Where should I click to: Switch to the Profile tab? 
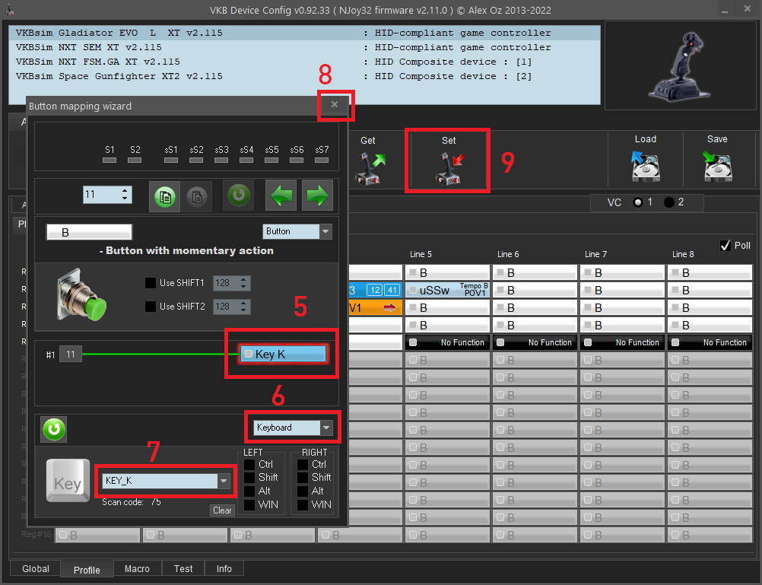[87, 570]
